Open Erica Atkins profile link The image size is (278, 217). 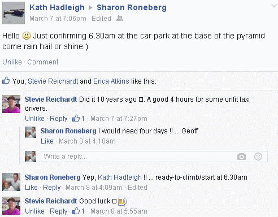111,81
